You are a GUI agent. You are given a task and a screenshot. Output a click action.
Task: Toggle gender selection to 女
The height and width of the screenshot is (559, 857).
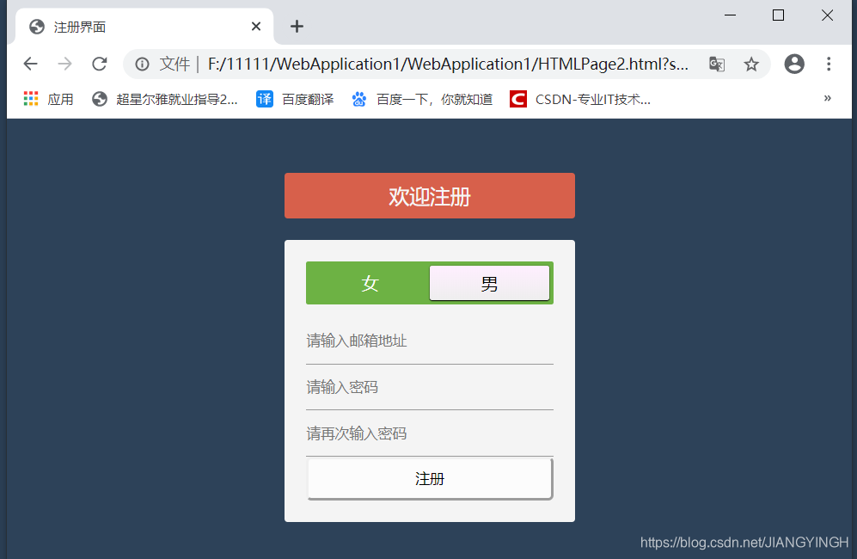coord(368,283)
